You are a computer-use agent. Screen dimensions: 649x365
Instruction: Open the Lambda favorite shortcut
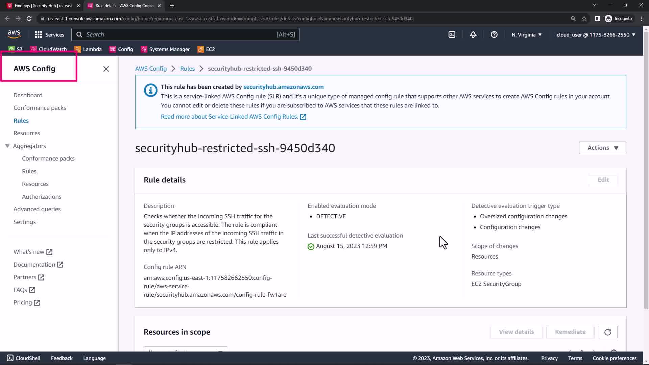[88, 49]
